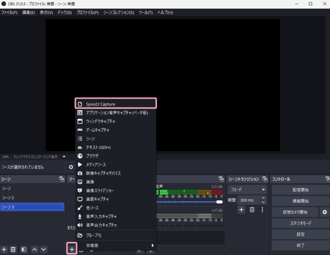Open preview scaling dropdown arrow
Viewport: 330px width, 255px height.
tap(64, 157)
